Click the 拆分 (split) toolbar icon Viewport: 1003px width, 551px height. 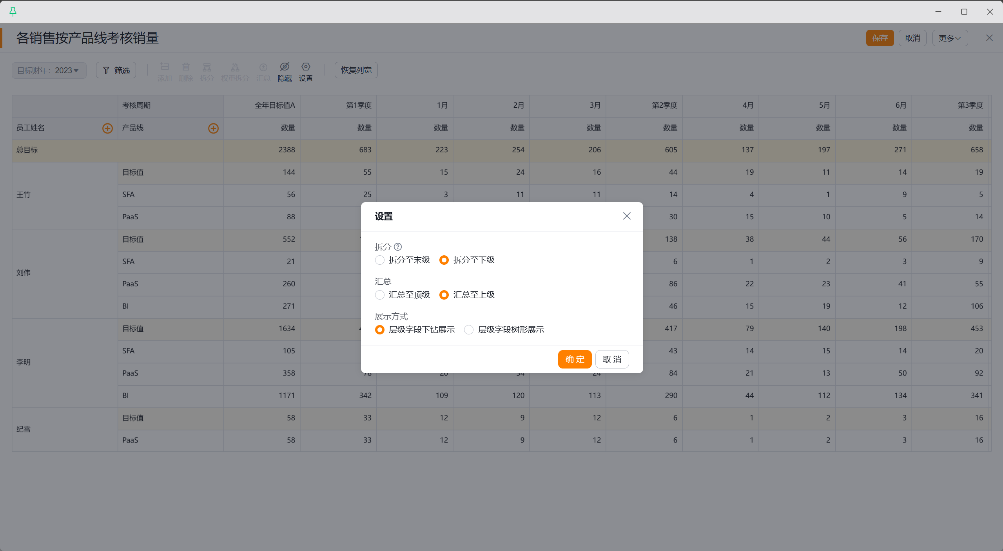pyautogui.click(x=207, y=67)
